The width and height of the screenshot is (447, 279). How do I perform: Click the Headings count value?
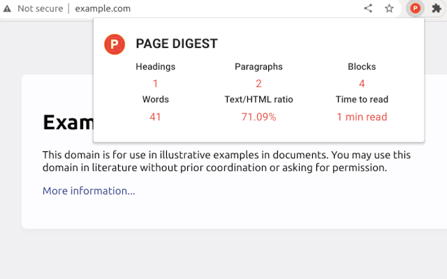tap(155, 84)
